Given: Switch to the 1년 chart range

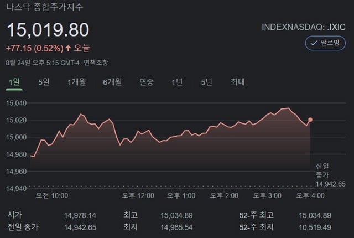Looking at the screenshot, I should pos(177,82).
